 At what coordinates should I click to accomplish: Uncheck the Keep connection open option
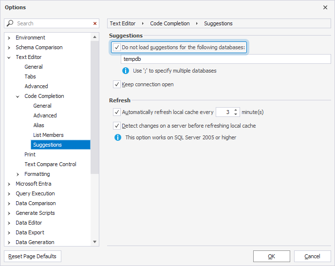coord(117,84)
